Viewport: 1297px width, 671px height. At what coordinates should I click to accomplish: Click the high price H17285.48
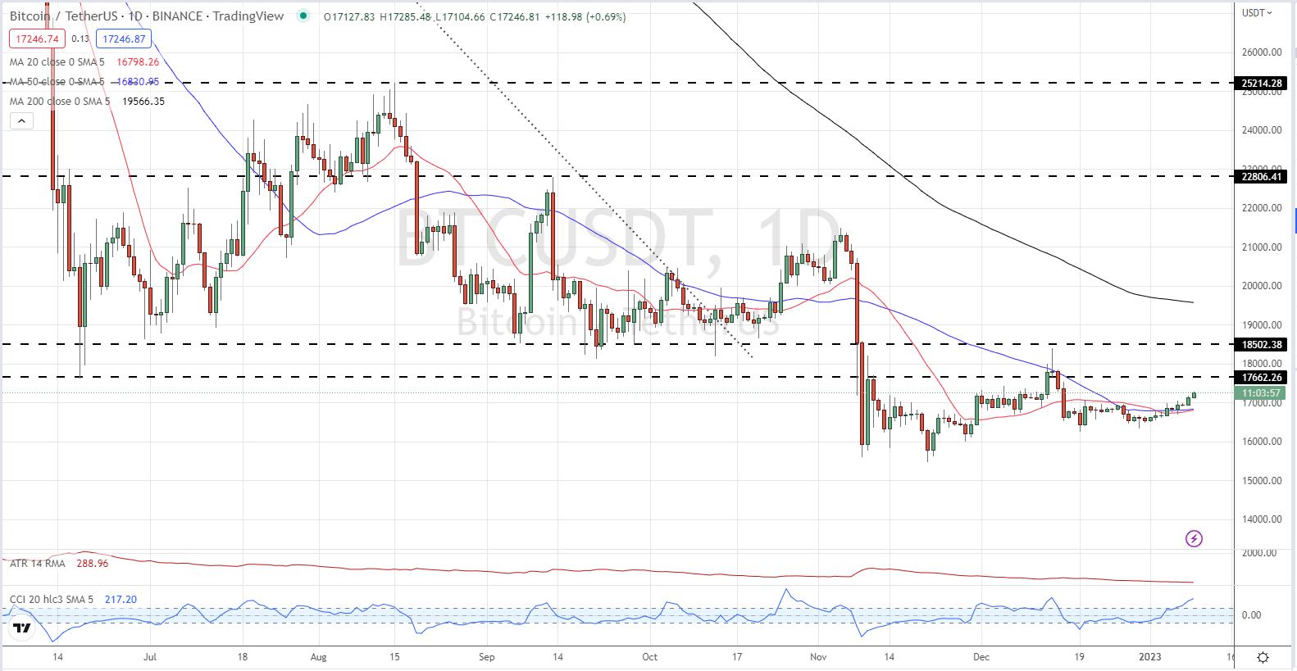[405, 16]
